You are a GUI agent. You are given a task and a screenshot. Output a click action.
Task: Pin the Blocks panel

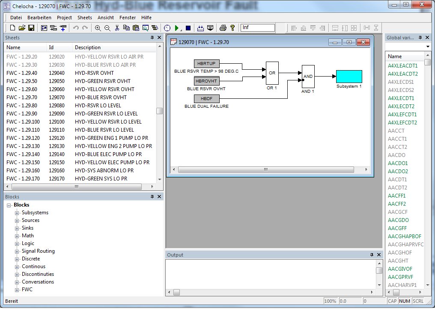[152, 196]
